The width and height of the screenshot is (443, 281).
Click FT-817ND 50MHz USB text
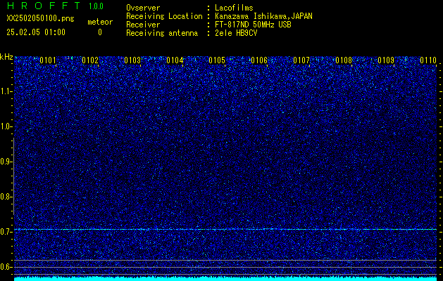click(253, 25)
